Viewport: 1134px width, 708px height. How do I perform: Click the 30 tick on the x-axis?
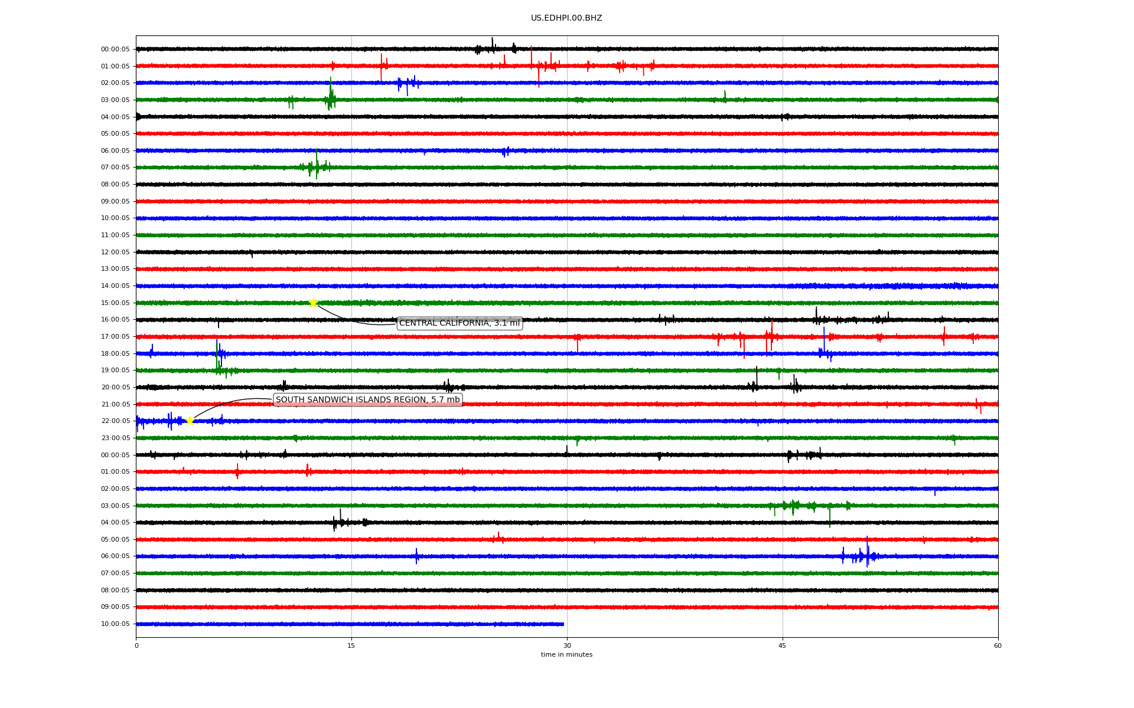click(x=567, y=645)
